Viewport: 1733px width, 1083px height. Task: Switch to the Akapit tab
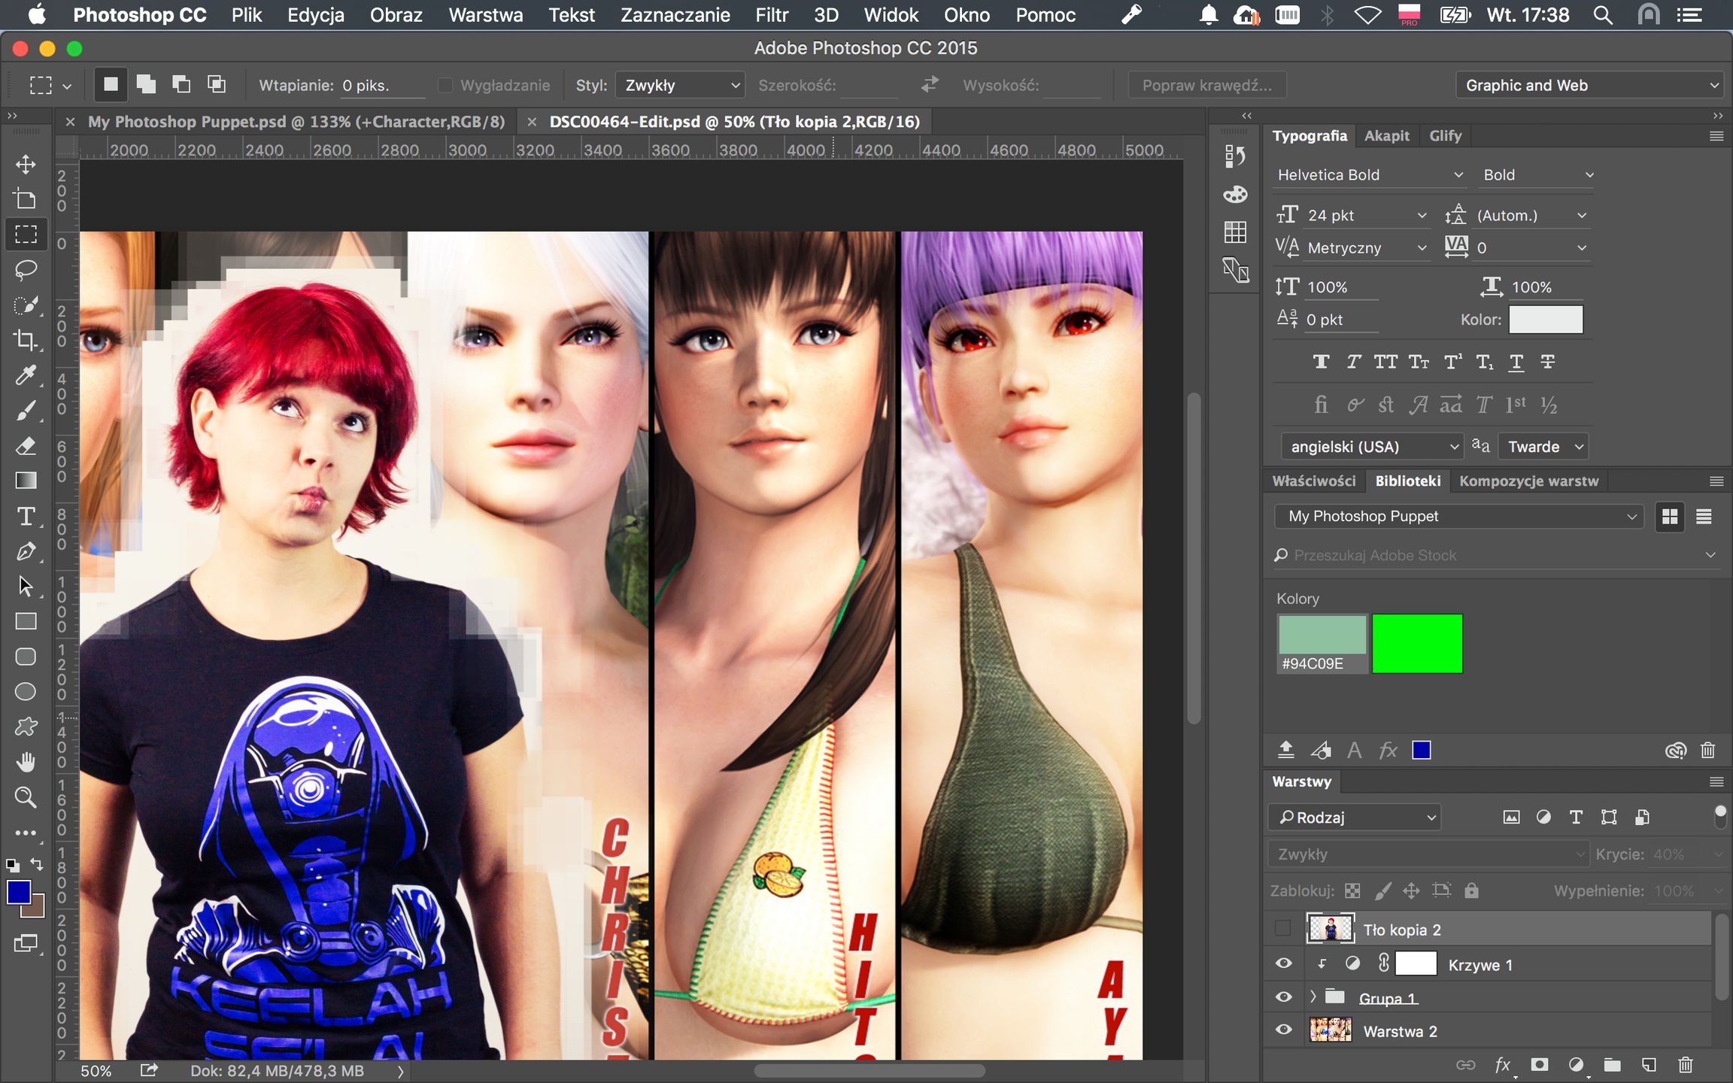(x=1386, y=135)
